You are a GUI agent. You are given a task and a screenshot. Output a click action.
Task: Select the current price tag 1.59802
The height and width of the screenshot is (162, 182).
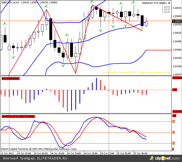pyautogui.click(x=177, y=22)
